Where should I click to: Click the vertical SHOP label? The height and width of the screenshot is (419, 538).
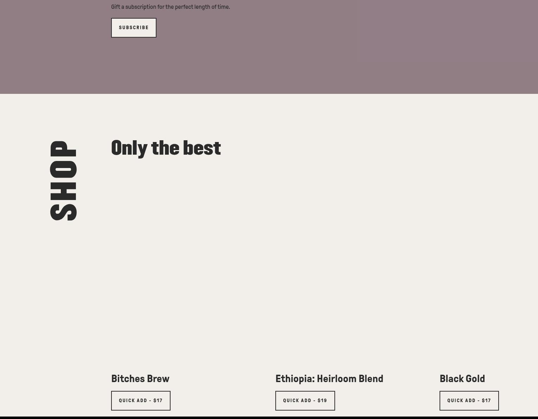point(63,181)
